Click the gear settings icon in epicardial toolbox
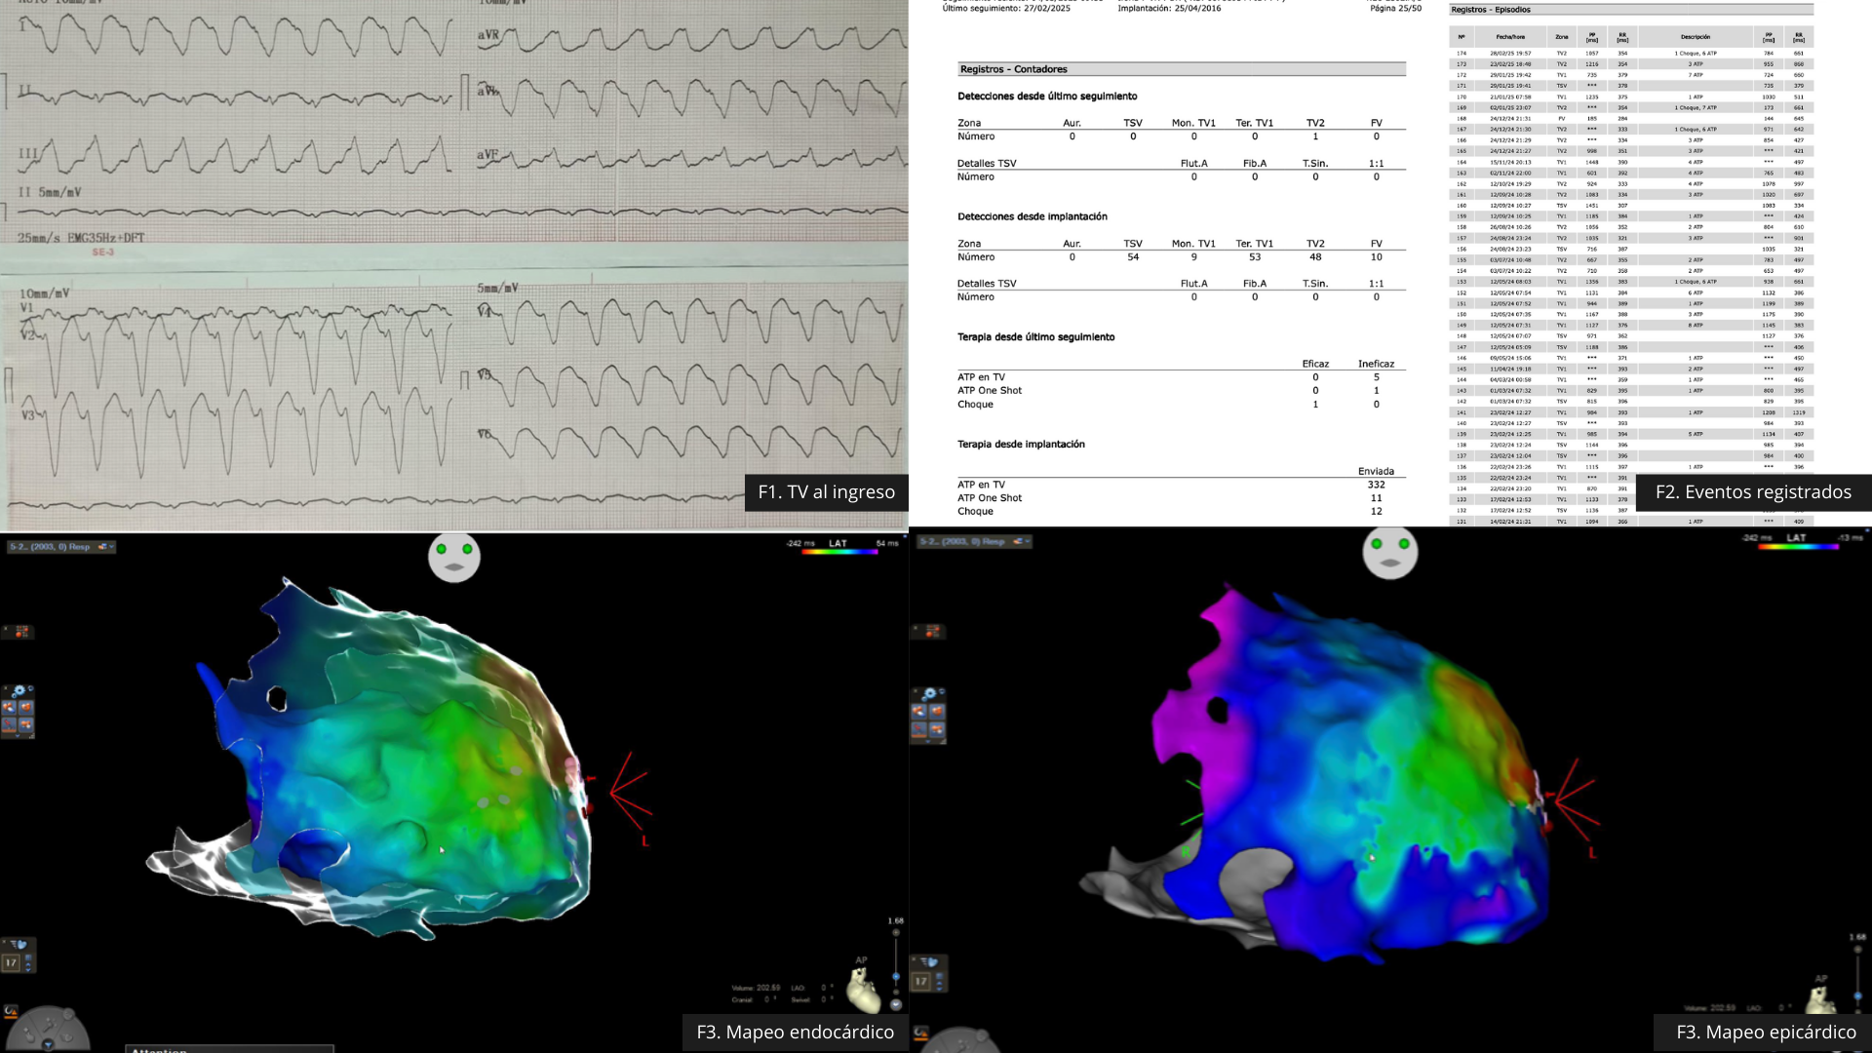Screen dimensions: 1872x1053 [x=929, y=694]
